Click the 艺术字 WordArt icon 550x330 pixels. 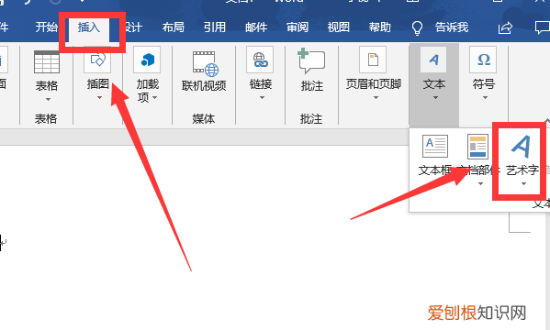[x=521, y=146]
